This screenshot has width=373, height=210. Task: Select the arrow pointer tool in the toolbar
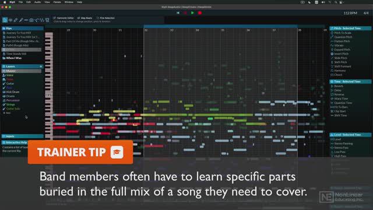(5, 20)
